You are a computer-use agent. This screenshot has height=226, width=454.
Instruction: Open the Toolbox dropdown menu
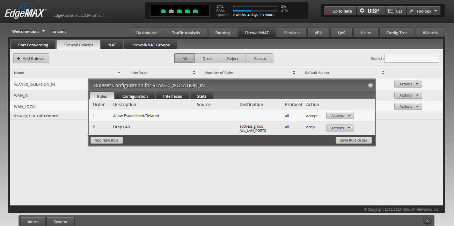[x=423, y=11]
